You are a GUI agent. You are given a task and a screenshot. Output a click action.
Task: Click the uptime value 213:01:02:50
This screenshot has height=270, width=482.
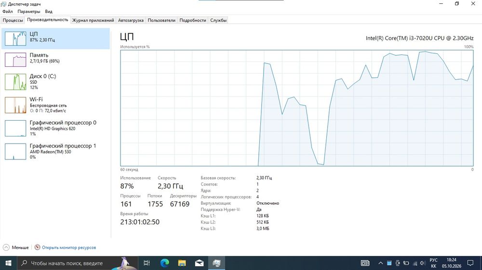pos(140,222)
